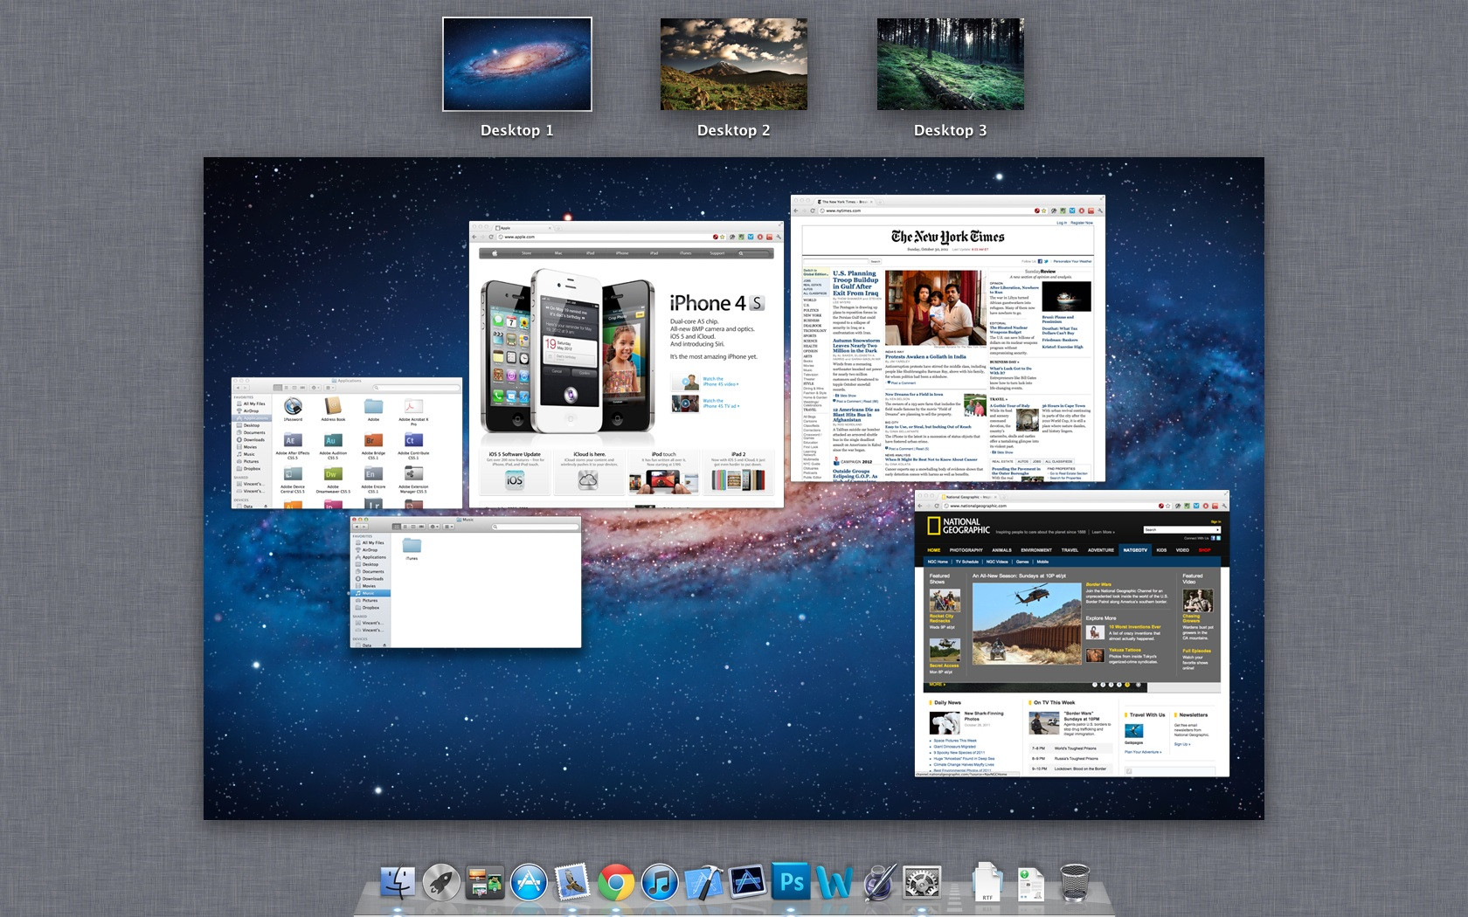Select AirDrop in the Music window sidebar
This screenshot has height=917, width=1468.
pos(370,550)
